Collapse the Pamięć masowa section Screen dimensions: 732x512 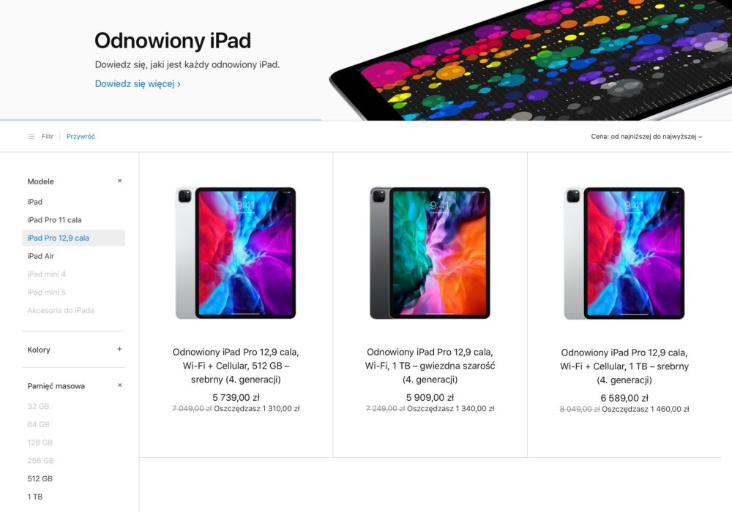(120, 385)
